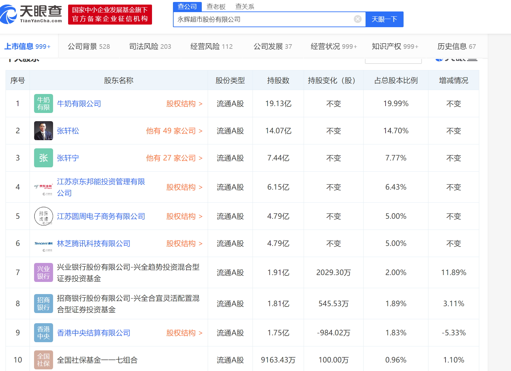Click 牛奶有限 green company avatar
The width and height of the screenshot is (511, 371).
44,103
